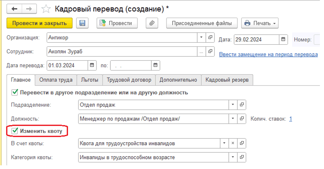The width and height of the screenshot is (324, 169).
Task: Expand the Подразделение dropdown
Action: coord(233,105)
